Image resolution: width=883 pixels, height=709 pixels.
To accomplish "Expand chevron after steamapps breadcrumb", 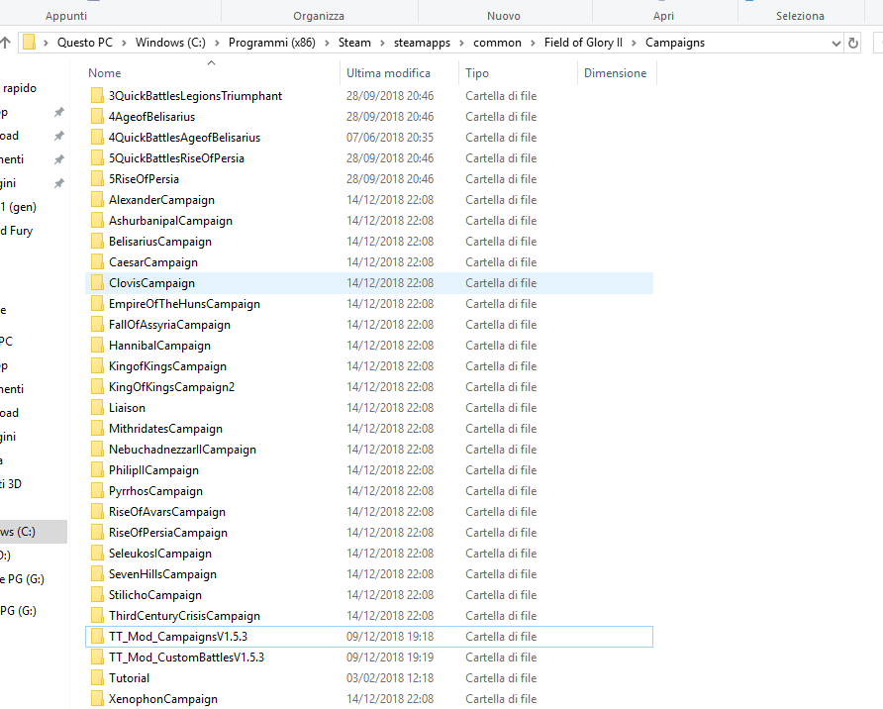I will (x=461, y=43).
